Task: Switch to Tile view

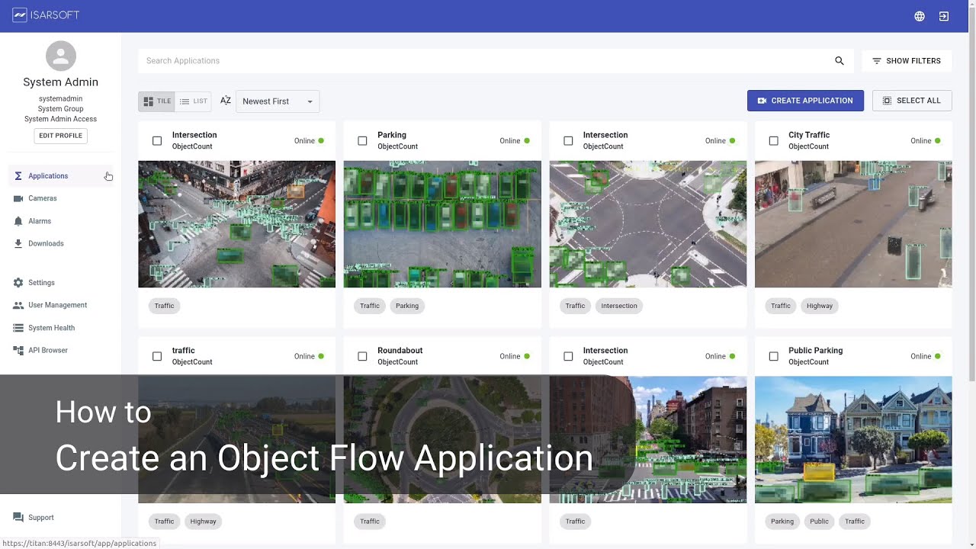Action: [x=157, y=101]
